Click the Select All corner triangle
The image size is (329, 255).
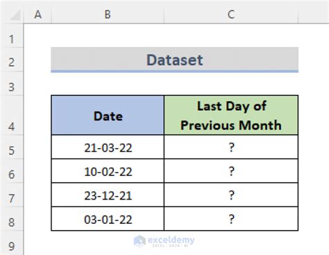[x=15, y=15]
